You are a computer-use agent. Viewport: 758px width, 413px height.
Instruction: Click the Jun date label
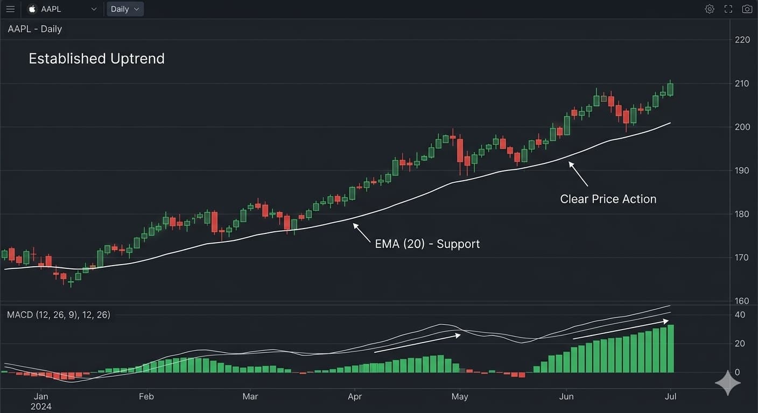[566, 397]
